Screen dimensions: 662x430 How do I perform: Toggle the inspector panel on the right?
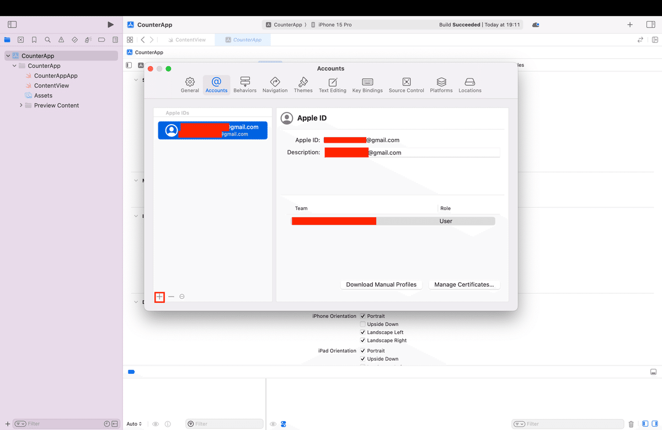[650, 25]
